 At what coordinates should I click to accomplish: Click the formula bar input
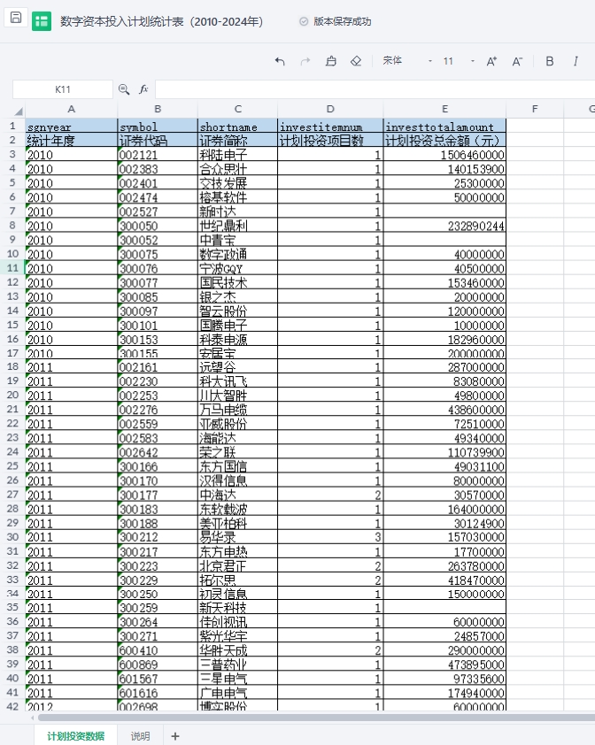point(375,89)
